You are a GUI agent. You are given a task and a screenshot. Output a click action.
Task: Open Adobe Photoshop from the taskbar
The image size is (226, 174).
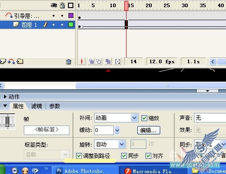(85, 170)
